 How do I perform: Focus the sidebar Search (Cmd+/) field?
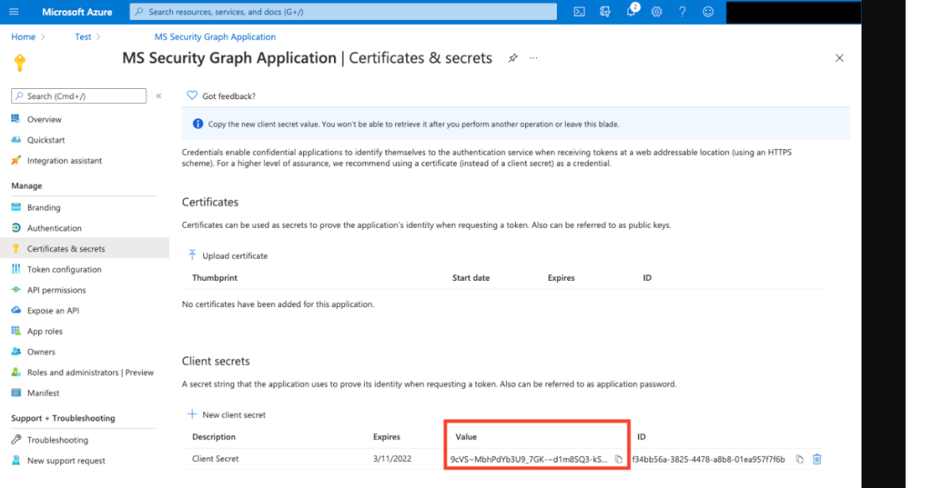79,96
